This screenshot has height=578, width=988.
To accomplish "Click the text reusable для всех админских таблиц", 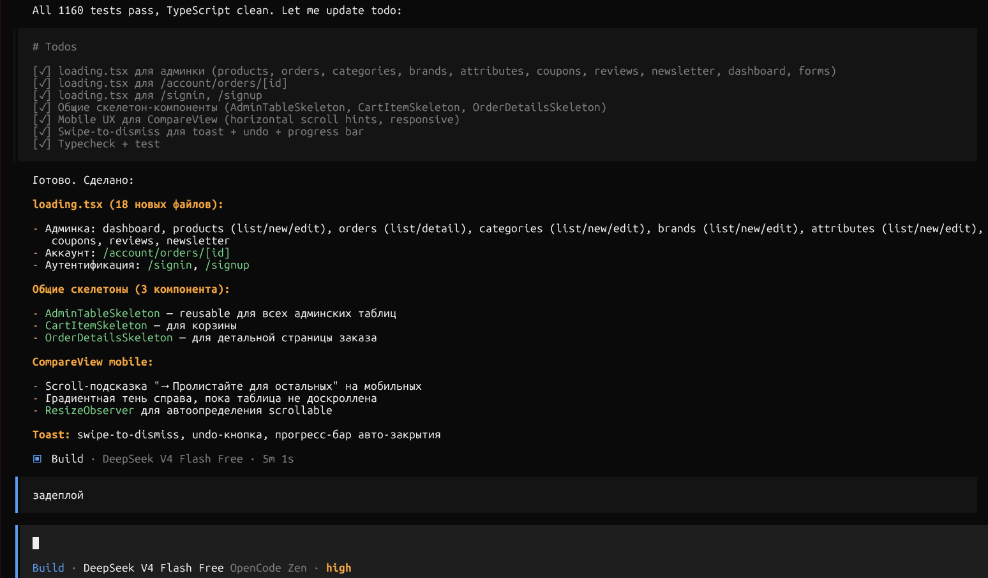I will pos(288,313).
